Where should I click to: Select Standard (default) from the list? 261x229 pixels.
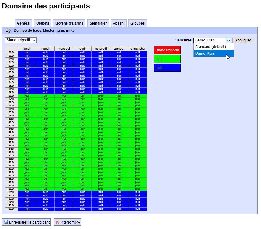[213, 47]
